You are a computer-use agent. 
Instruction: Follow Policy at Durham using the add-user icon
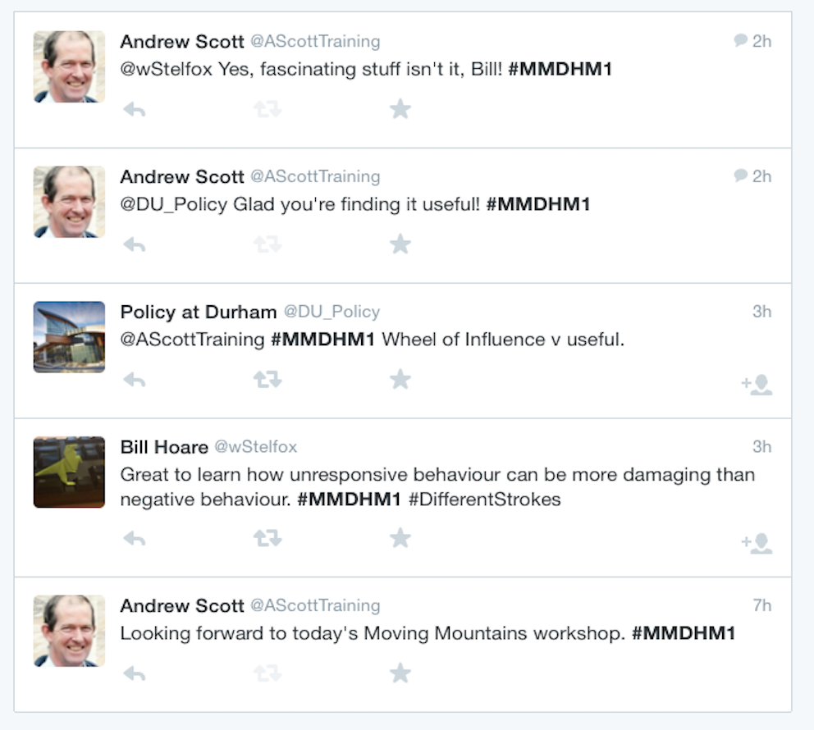(757, 385)
